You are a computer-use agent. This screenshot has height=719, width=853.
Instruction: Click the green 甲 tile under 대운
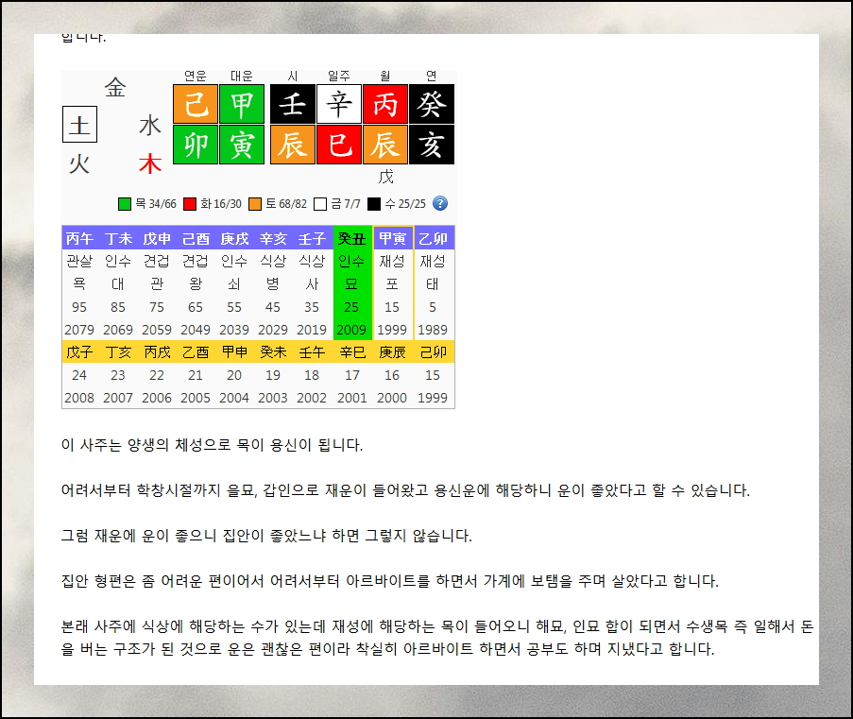point(242,104)
